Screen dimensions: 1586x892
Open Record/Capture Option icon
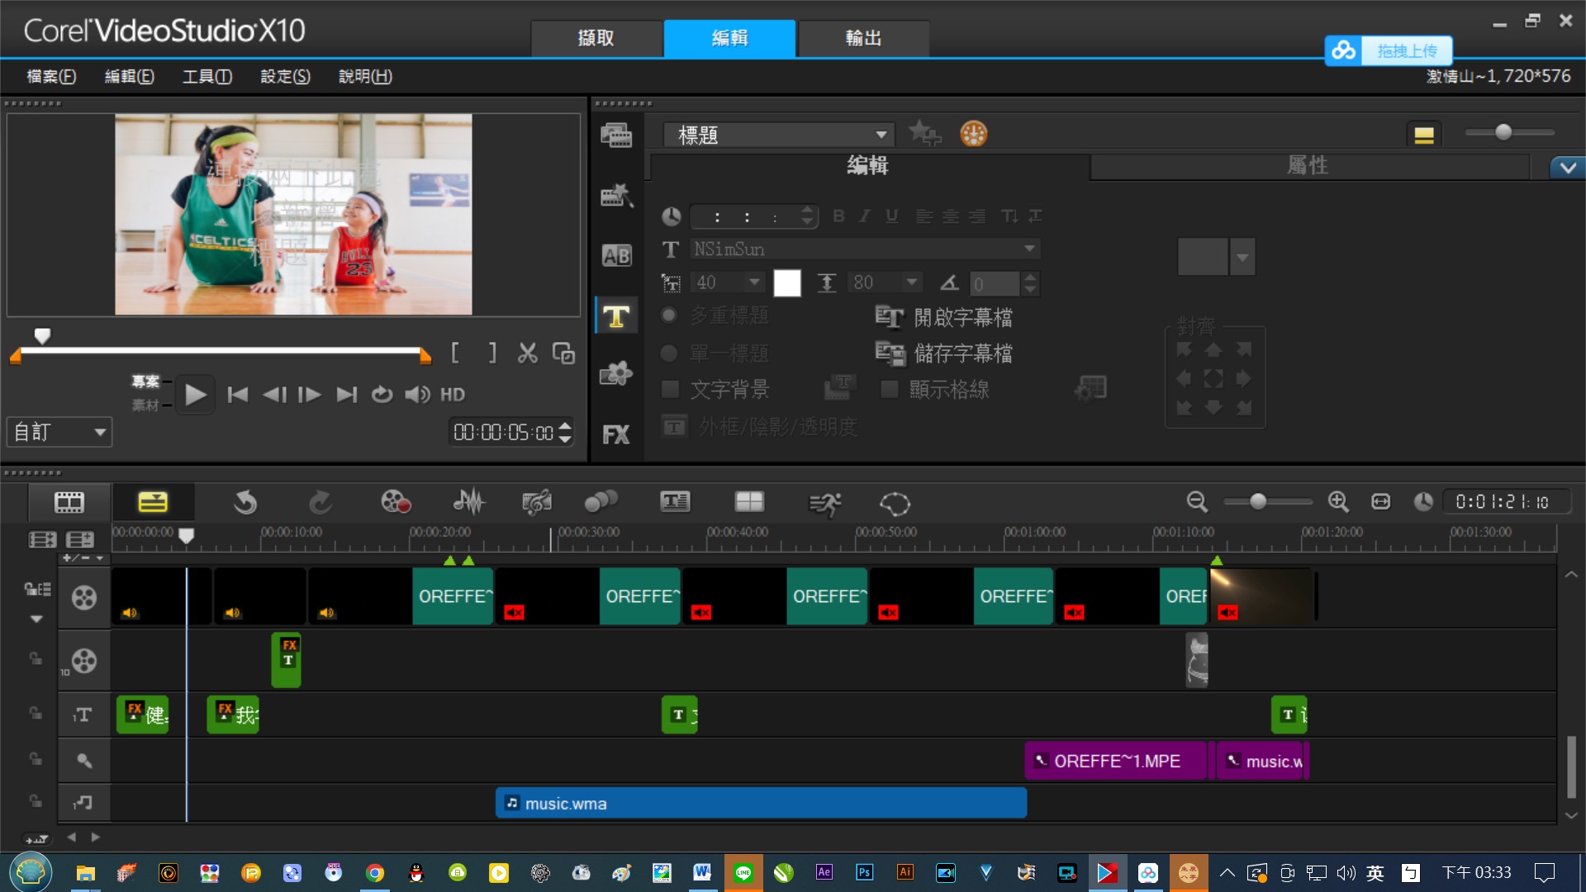click(396, 502)
